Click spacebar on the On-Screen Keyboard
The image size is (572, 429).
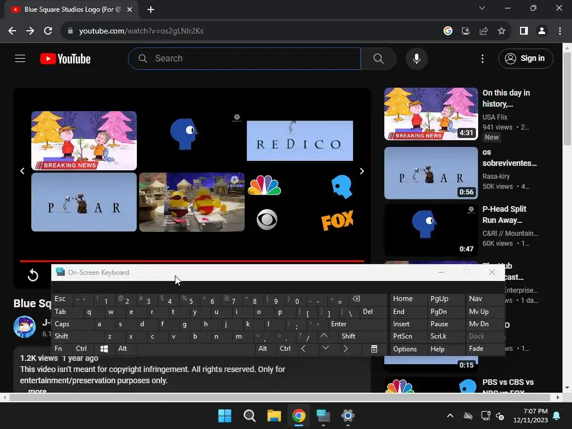[x=196, y=349]
